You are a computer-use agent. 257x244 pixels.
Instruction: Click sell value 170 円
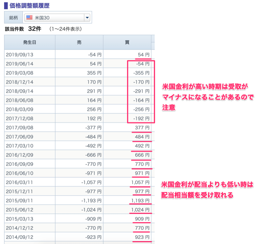[94, 82]
